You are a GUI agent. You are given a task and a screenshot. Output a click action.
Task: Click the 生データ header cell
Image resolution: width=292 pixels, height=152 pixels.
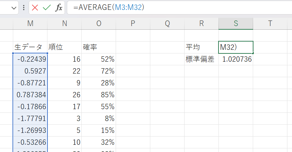[30, 47]
